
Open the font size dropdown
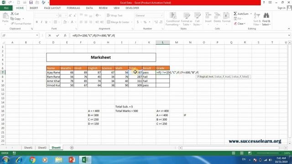click(x=66, y=15)
